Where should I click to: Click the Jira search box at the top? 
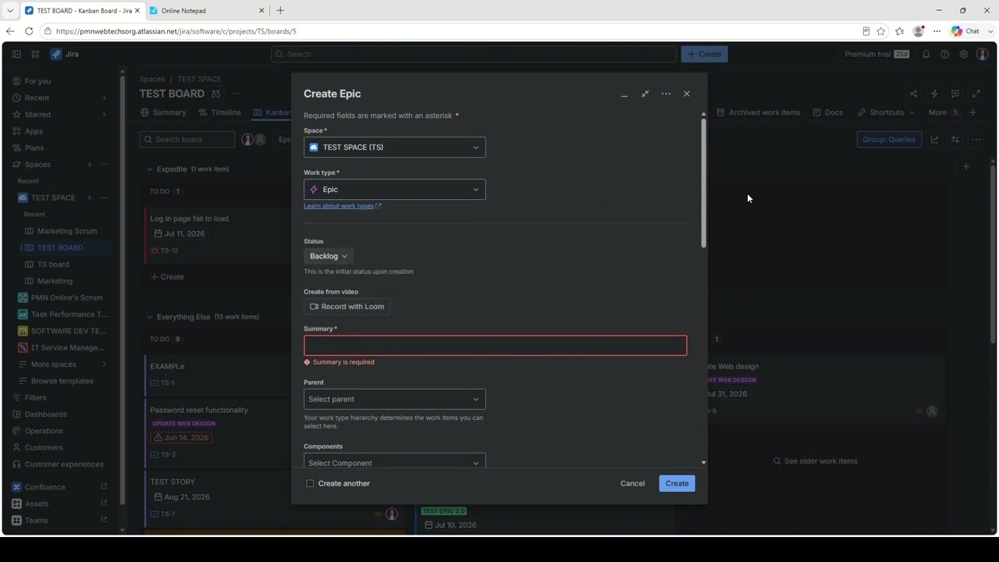point(474,54)
